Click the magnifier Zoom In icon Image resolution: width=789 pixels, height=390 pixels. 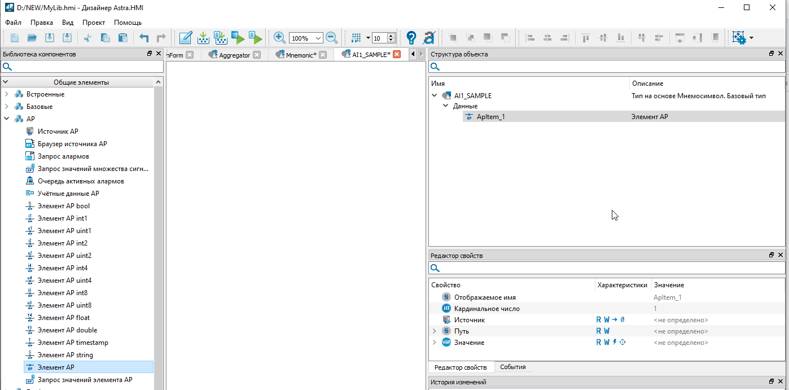279,38
